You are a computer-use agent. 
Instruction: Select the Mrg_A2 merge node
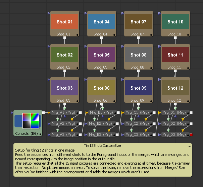click(65, 124)
